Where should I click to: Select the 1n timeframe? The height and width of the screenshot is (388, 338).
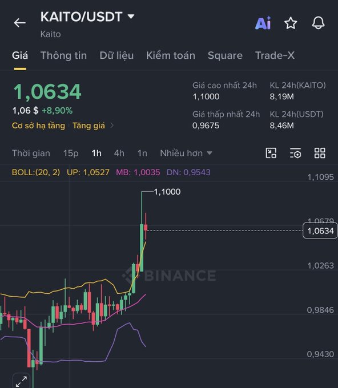point(142,153)
